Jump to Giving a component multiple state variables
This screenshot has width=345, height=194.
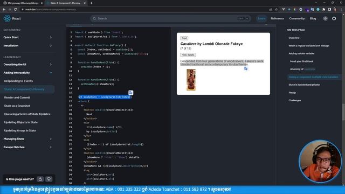pos(313,77)
